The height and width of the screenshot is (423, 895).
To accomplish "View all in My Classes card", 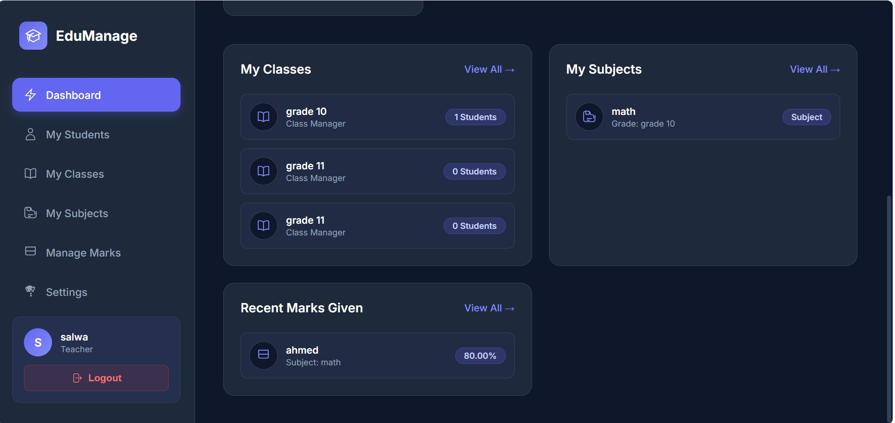I will click(x=489, y=69).
